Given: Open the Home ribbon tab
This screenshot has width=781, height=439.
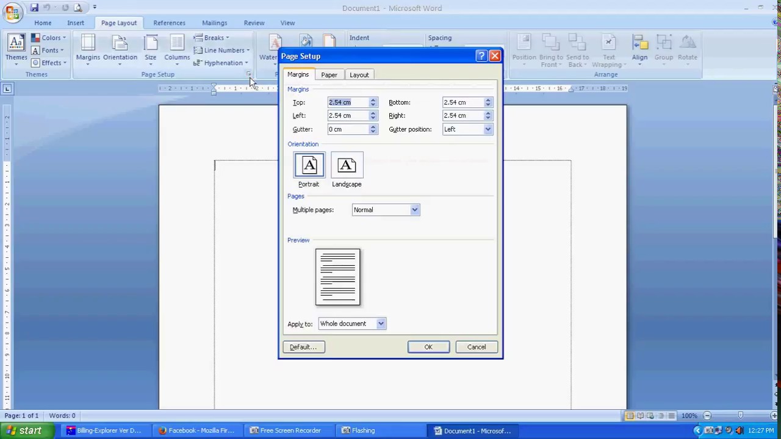Looking at the screenshot, I should click(43, 23).
